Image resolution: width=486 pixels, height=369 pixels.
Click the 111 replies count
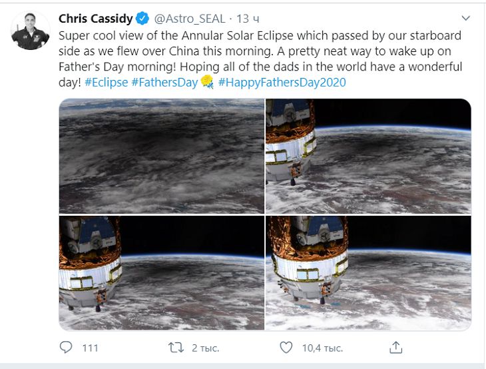pos(90,348)
